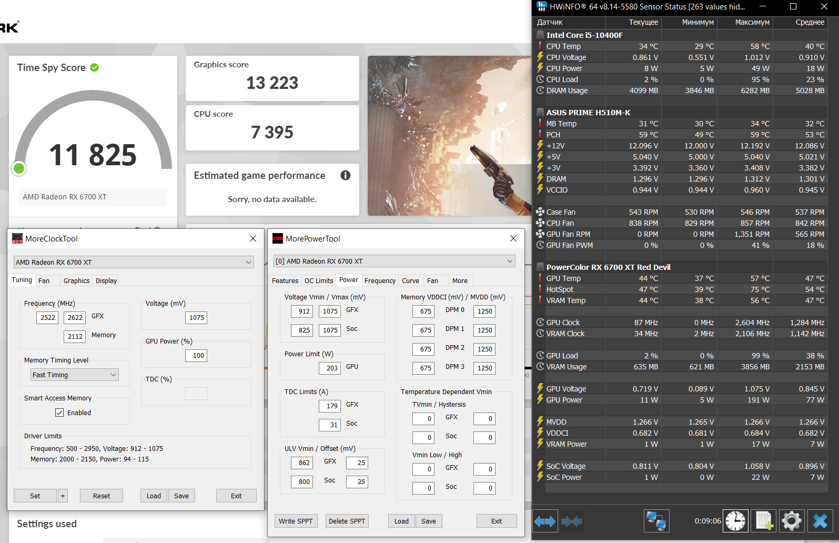Image resolution: width=839 pixels, height=543 pixels.
Task: Open the Curve tab in MorePowerTool
Action: 410,281
